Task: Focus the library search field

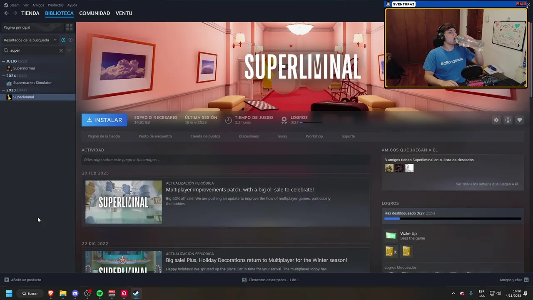Action: click(33, 50)
